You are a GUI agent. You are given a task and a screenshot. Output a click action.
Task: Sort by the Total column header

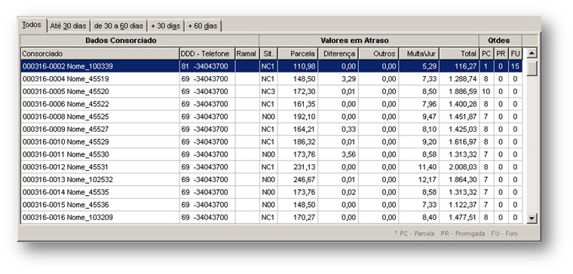459,53
